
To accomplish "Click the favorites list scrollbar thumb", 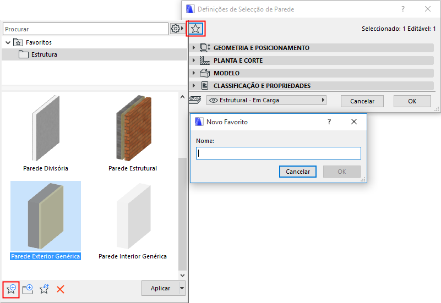I will tap(182, 214).
